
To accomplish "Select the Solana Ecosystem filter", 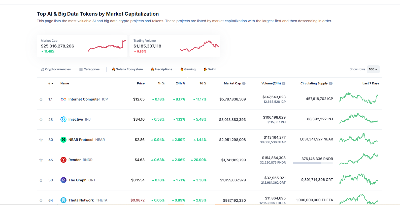I will 127,69.
